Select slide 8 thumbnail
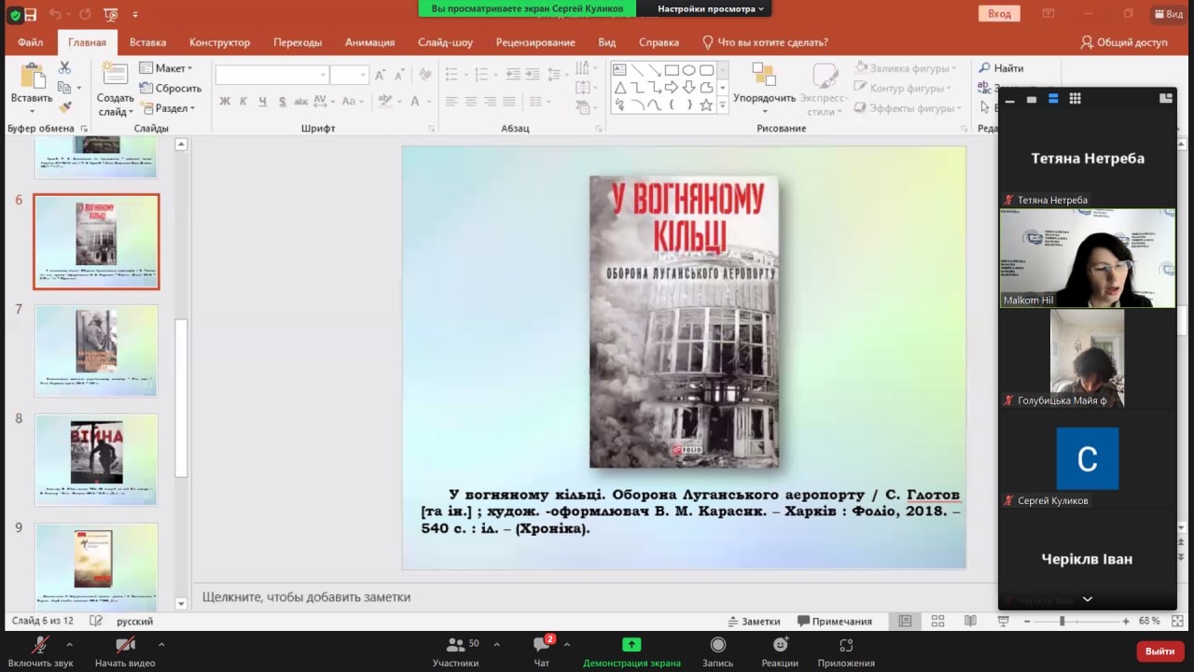This screenshot has height=672, width=1194. 96,460
